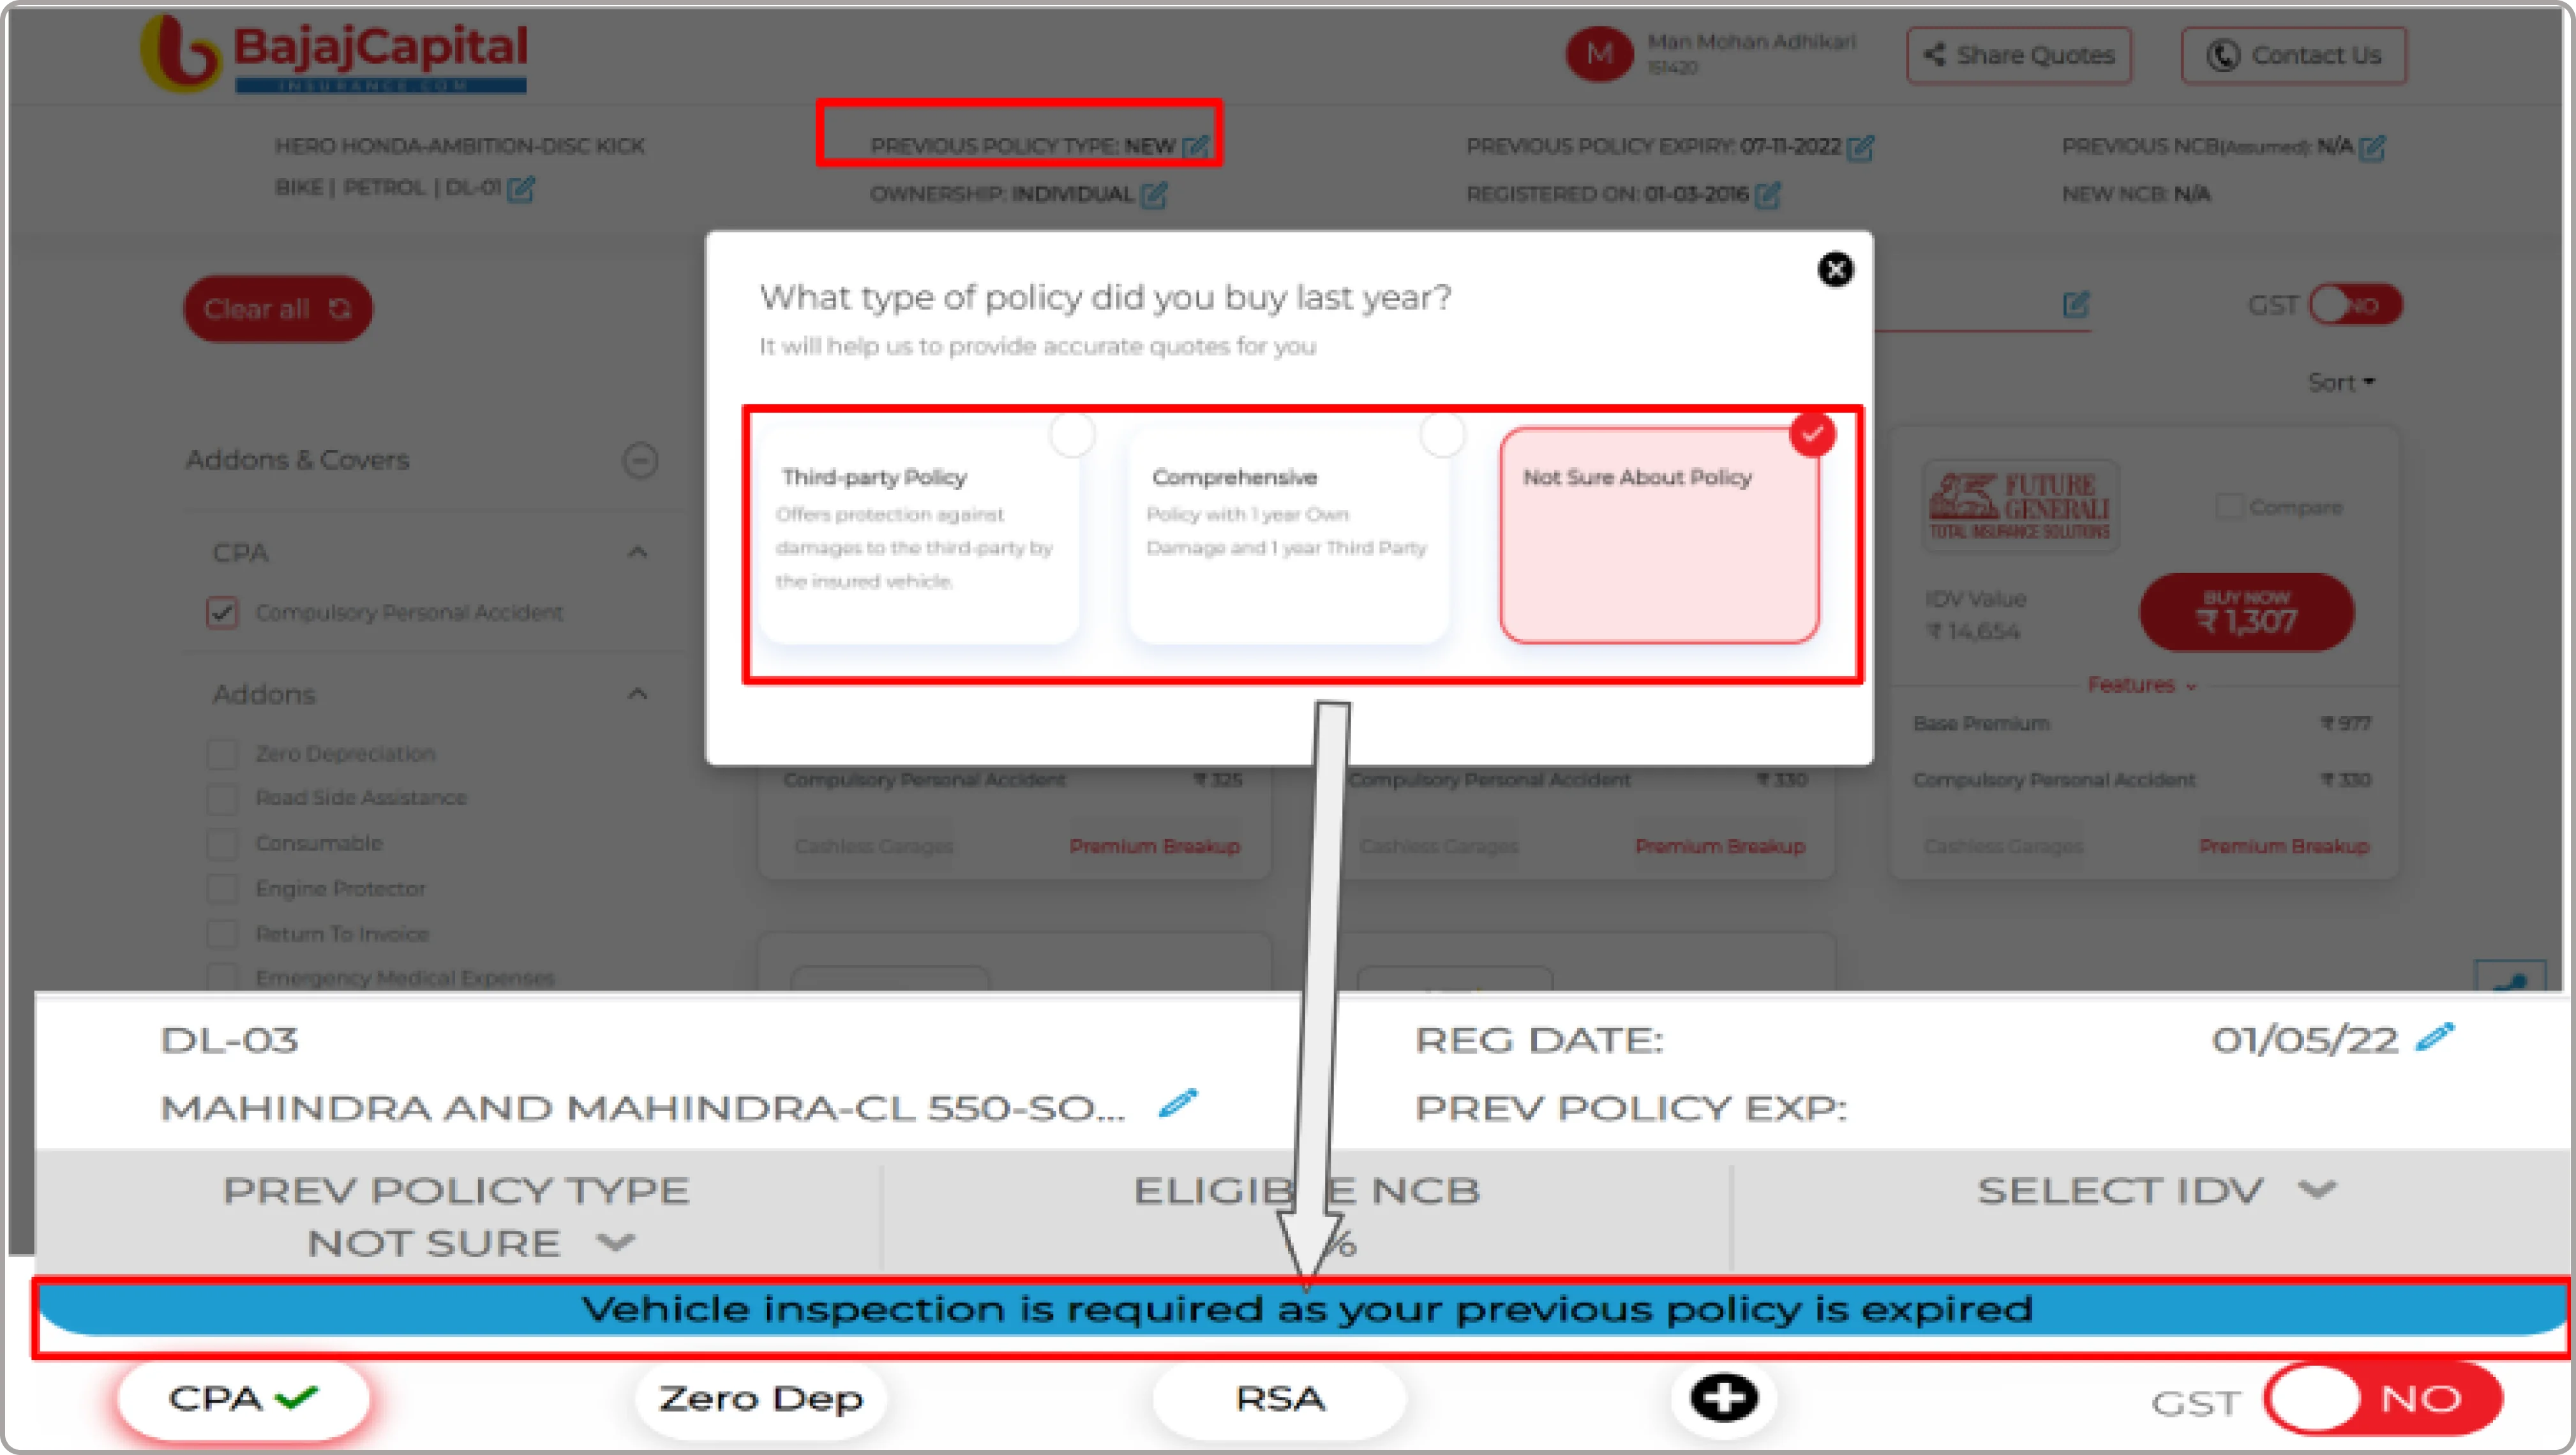The height and width of the screenshot is (1455, 2576).
Task: Click the Contact Us button
Action: click(x=2293, y=55)
